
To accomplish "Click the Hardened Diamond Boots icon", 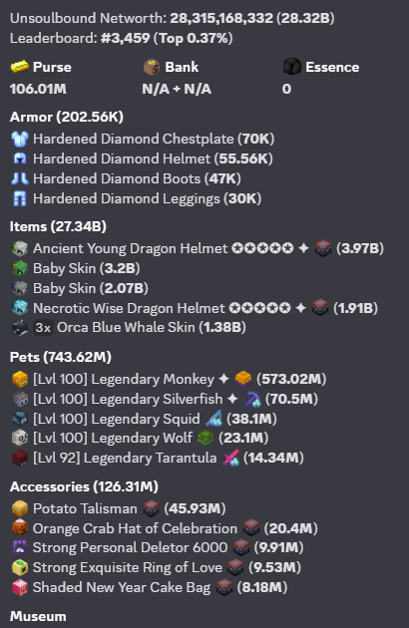I will (20, 178).
